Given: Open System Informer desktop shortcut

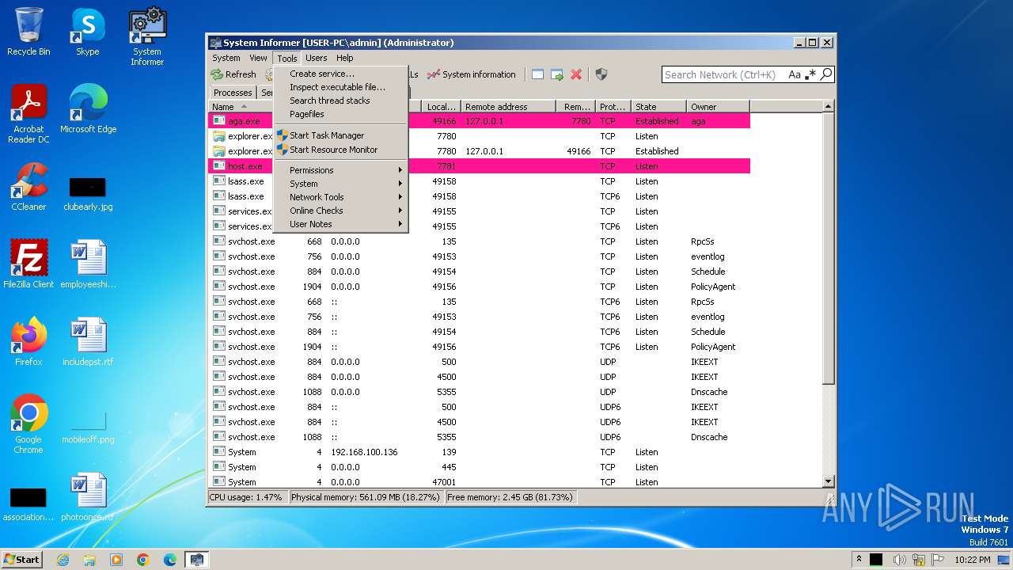Looking at the screenshot, I should [x=147, y=36].
